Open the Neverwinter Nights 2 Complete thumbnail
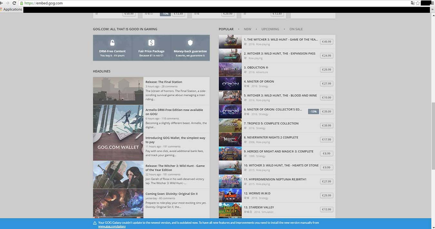The image size is (435, 229). tap(230, 140)
